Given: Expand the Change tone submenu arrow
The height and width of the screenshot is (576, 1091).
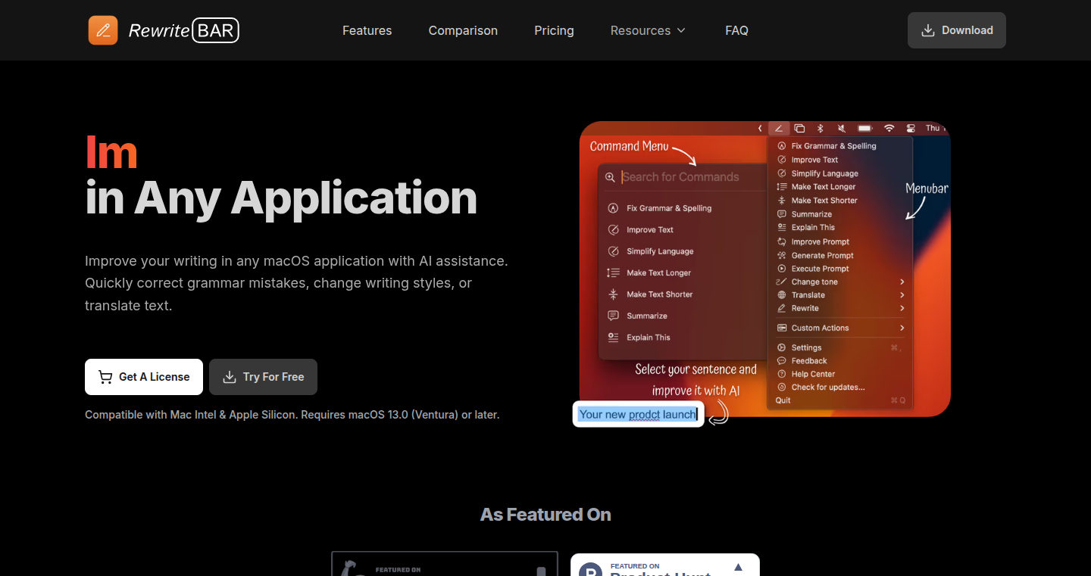Looking at the screenshot, I should 902,282.
